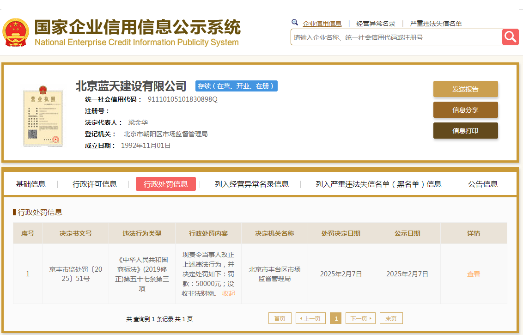Select the 行政处罚信息 tab
This screenshot has height=335, width=523.
tap(165, 183)
